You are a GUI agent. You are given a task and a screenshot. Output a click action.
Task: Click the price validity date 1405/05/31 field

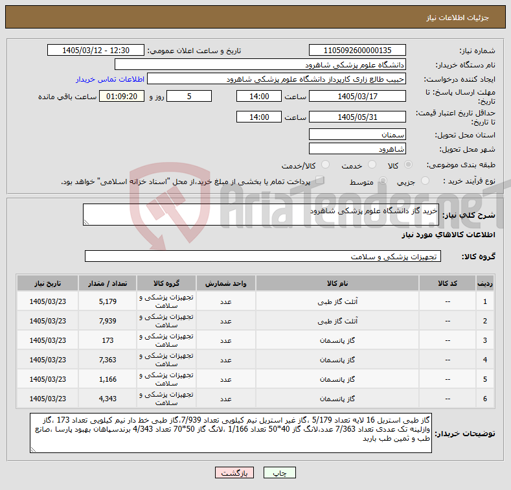(357, 117)
